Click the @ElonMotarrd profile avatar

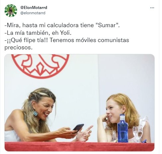(x=11, y=11)
